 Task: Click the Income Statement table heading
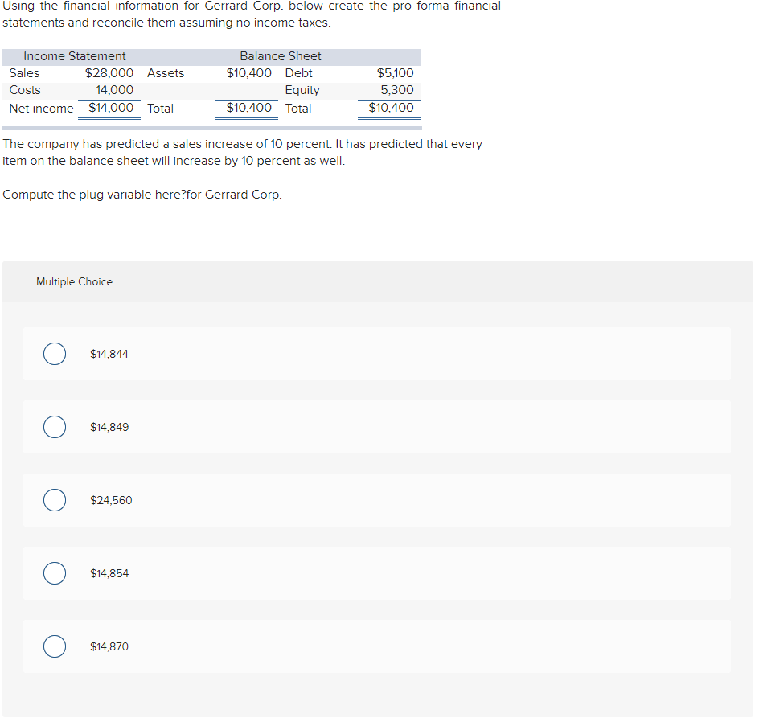click(75, 56)
